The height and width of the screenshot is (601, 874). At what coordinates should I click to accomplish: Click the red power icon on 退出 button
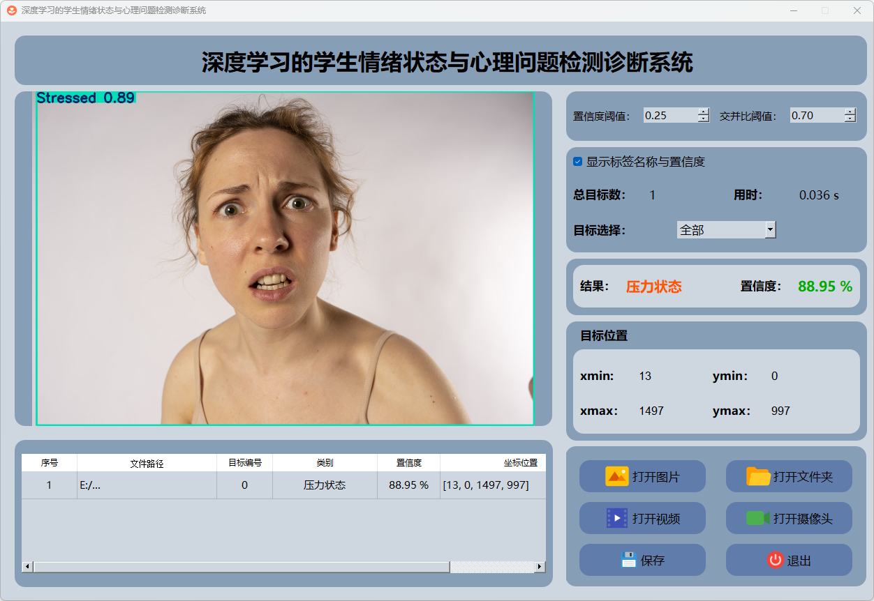(x=776, y=560)
